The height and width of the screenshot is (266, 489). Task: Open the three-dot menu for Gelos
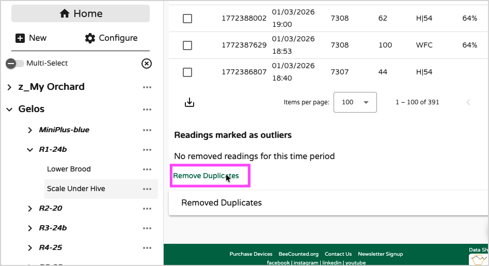(x=147, y=109)
